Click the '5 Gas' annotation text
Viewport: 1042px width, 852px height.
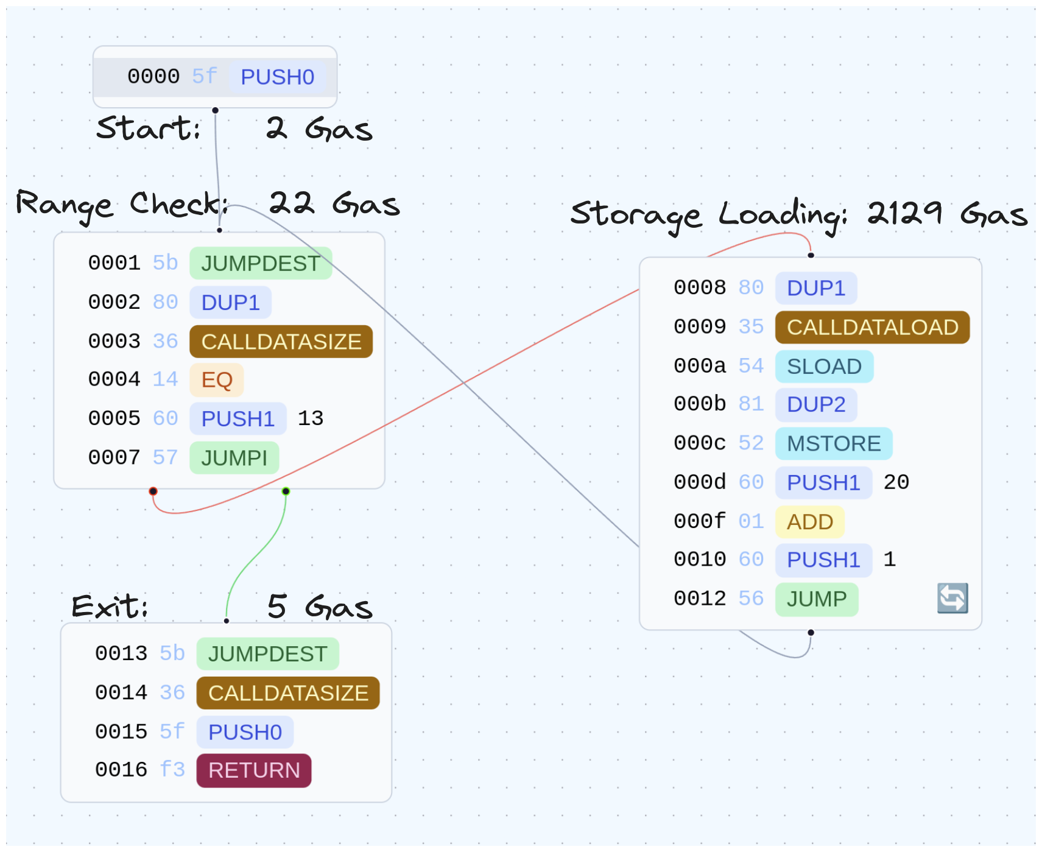point(320,607)
